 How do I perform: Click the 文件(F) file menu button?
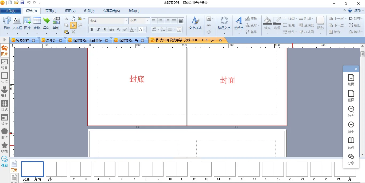[10, 11]
